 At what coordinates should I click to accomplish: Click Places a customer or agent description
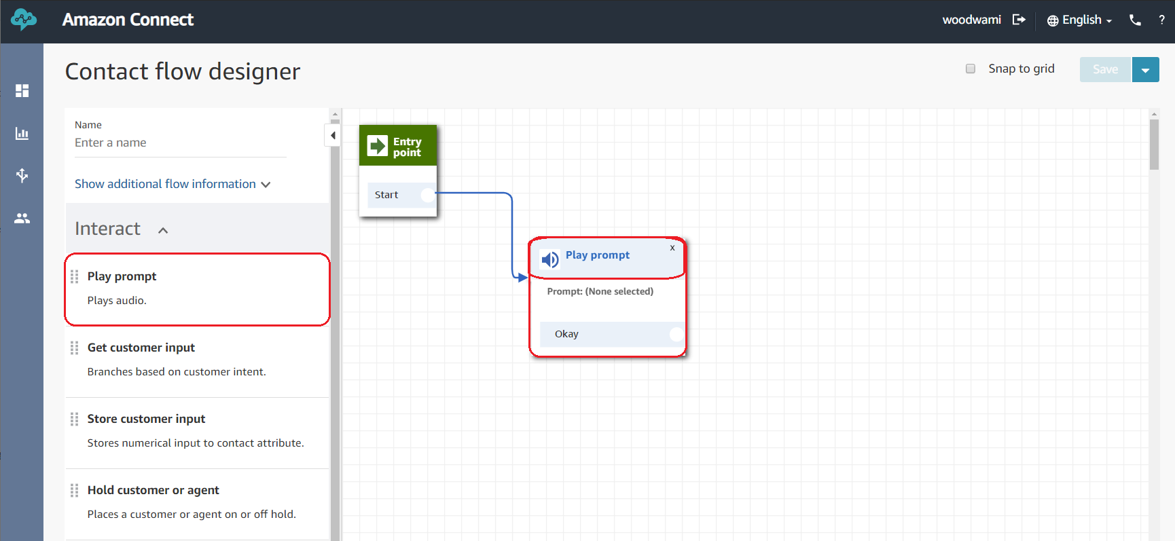point(192,515)
